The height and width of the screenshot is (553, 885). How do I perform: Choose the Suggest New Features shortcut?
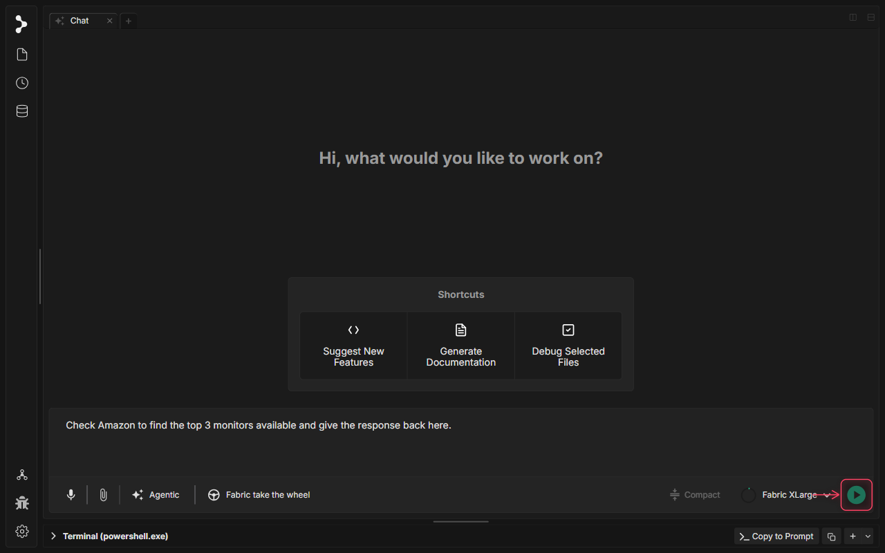pyautogui.click(x=353, y=346)
